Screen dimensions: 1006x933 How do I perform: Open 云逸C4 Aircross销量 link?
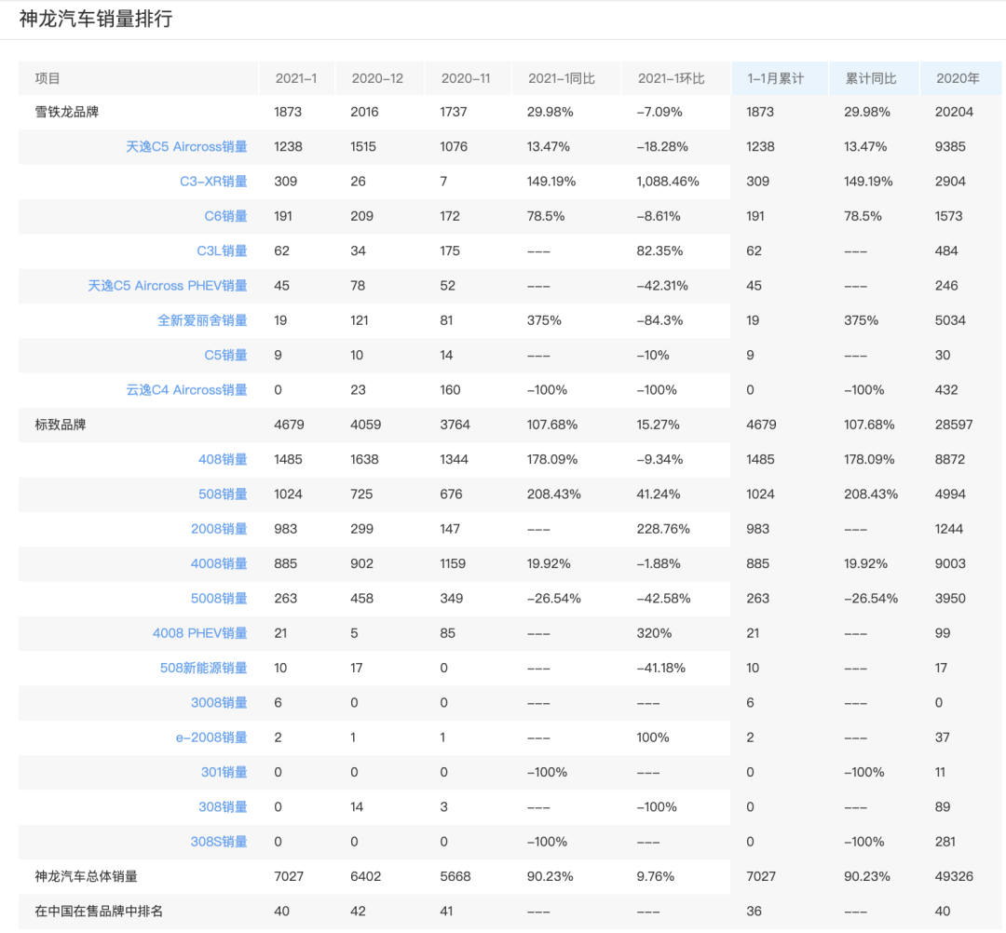click(186, 390)
